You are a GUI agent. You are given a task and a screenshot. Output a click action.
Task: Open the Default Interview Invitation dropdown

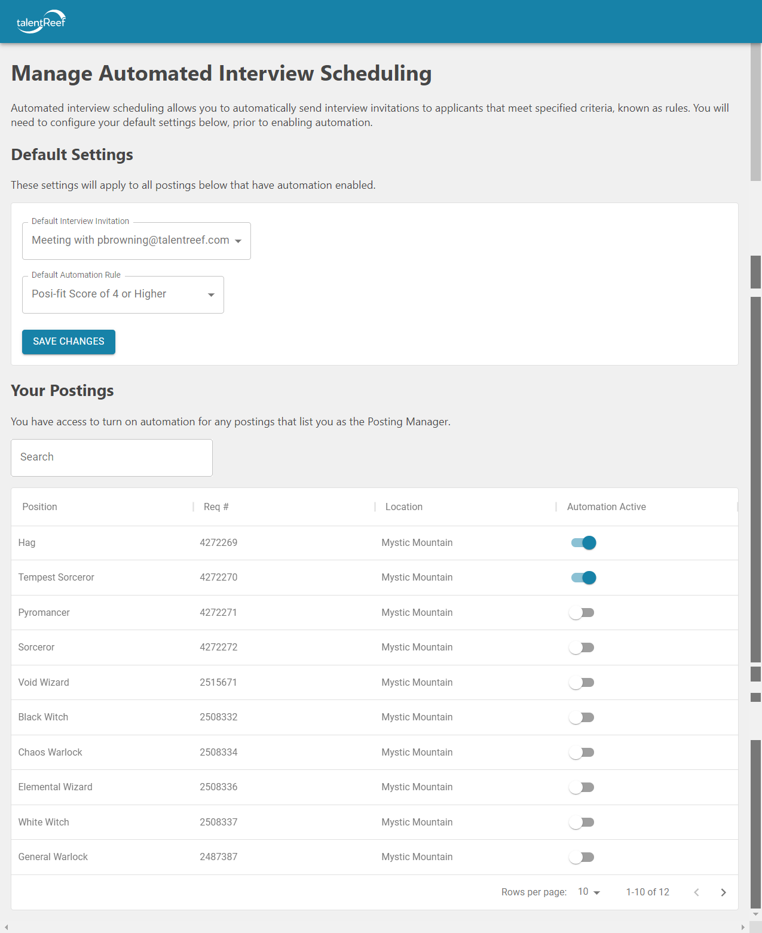click(136, 241)
